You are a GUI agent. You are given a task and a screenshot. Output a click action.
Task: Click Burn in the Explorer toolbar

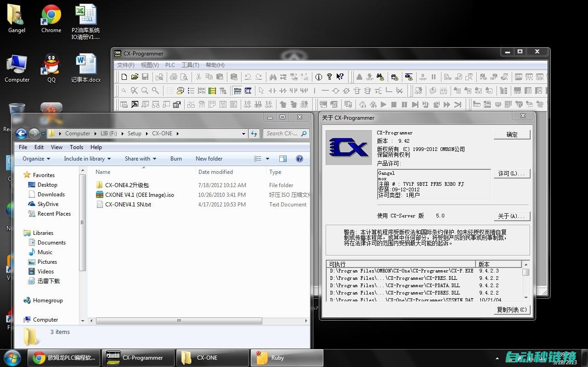[176, 159]
